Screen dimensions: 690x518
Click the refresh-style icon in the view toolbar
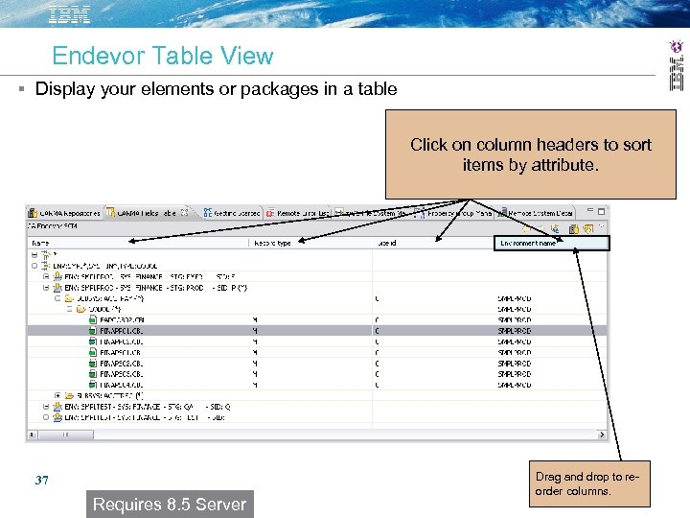point(555,228)
